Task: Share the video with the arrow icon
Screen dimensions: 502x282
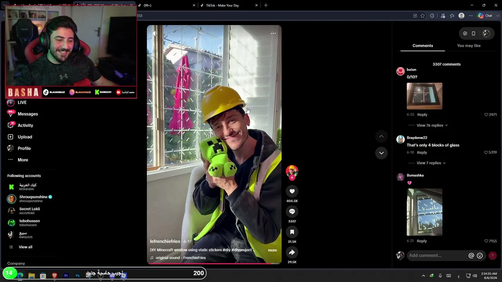Action: [x=292, y=252]
